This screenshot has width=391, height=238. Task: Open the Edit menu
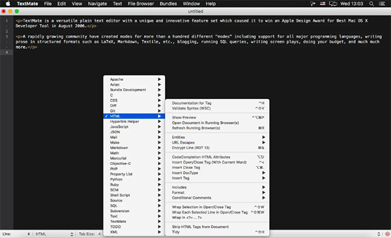pyautogui.click(x=61, y=4)
